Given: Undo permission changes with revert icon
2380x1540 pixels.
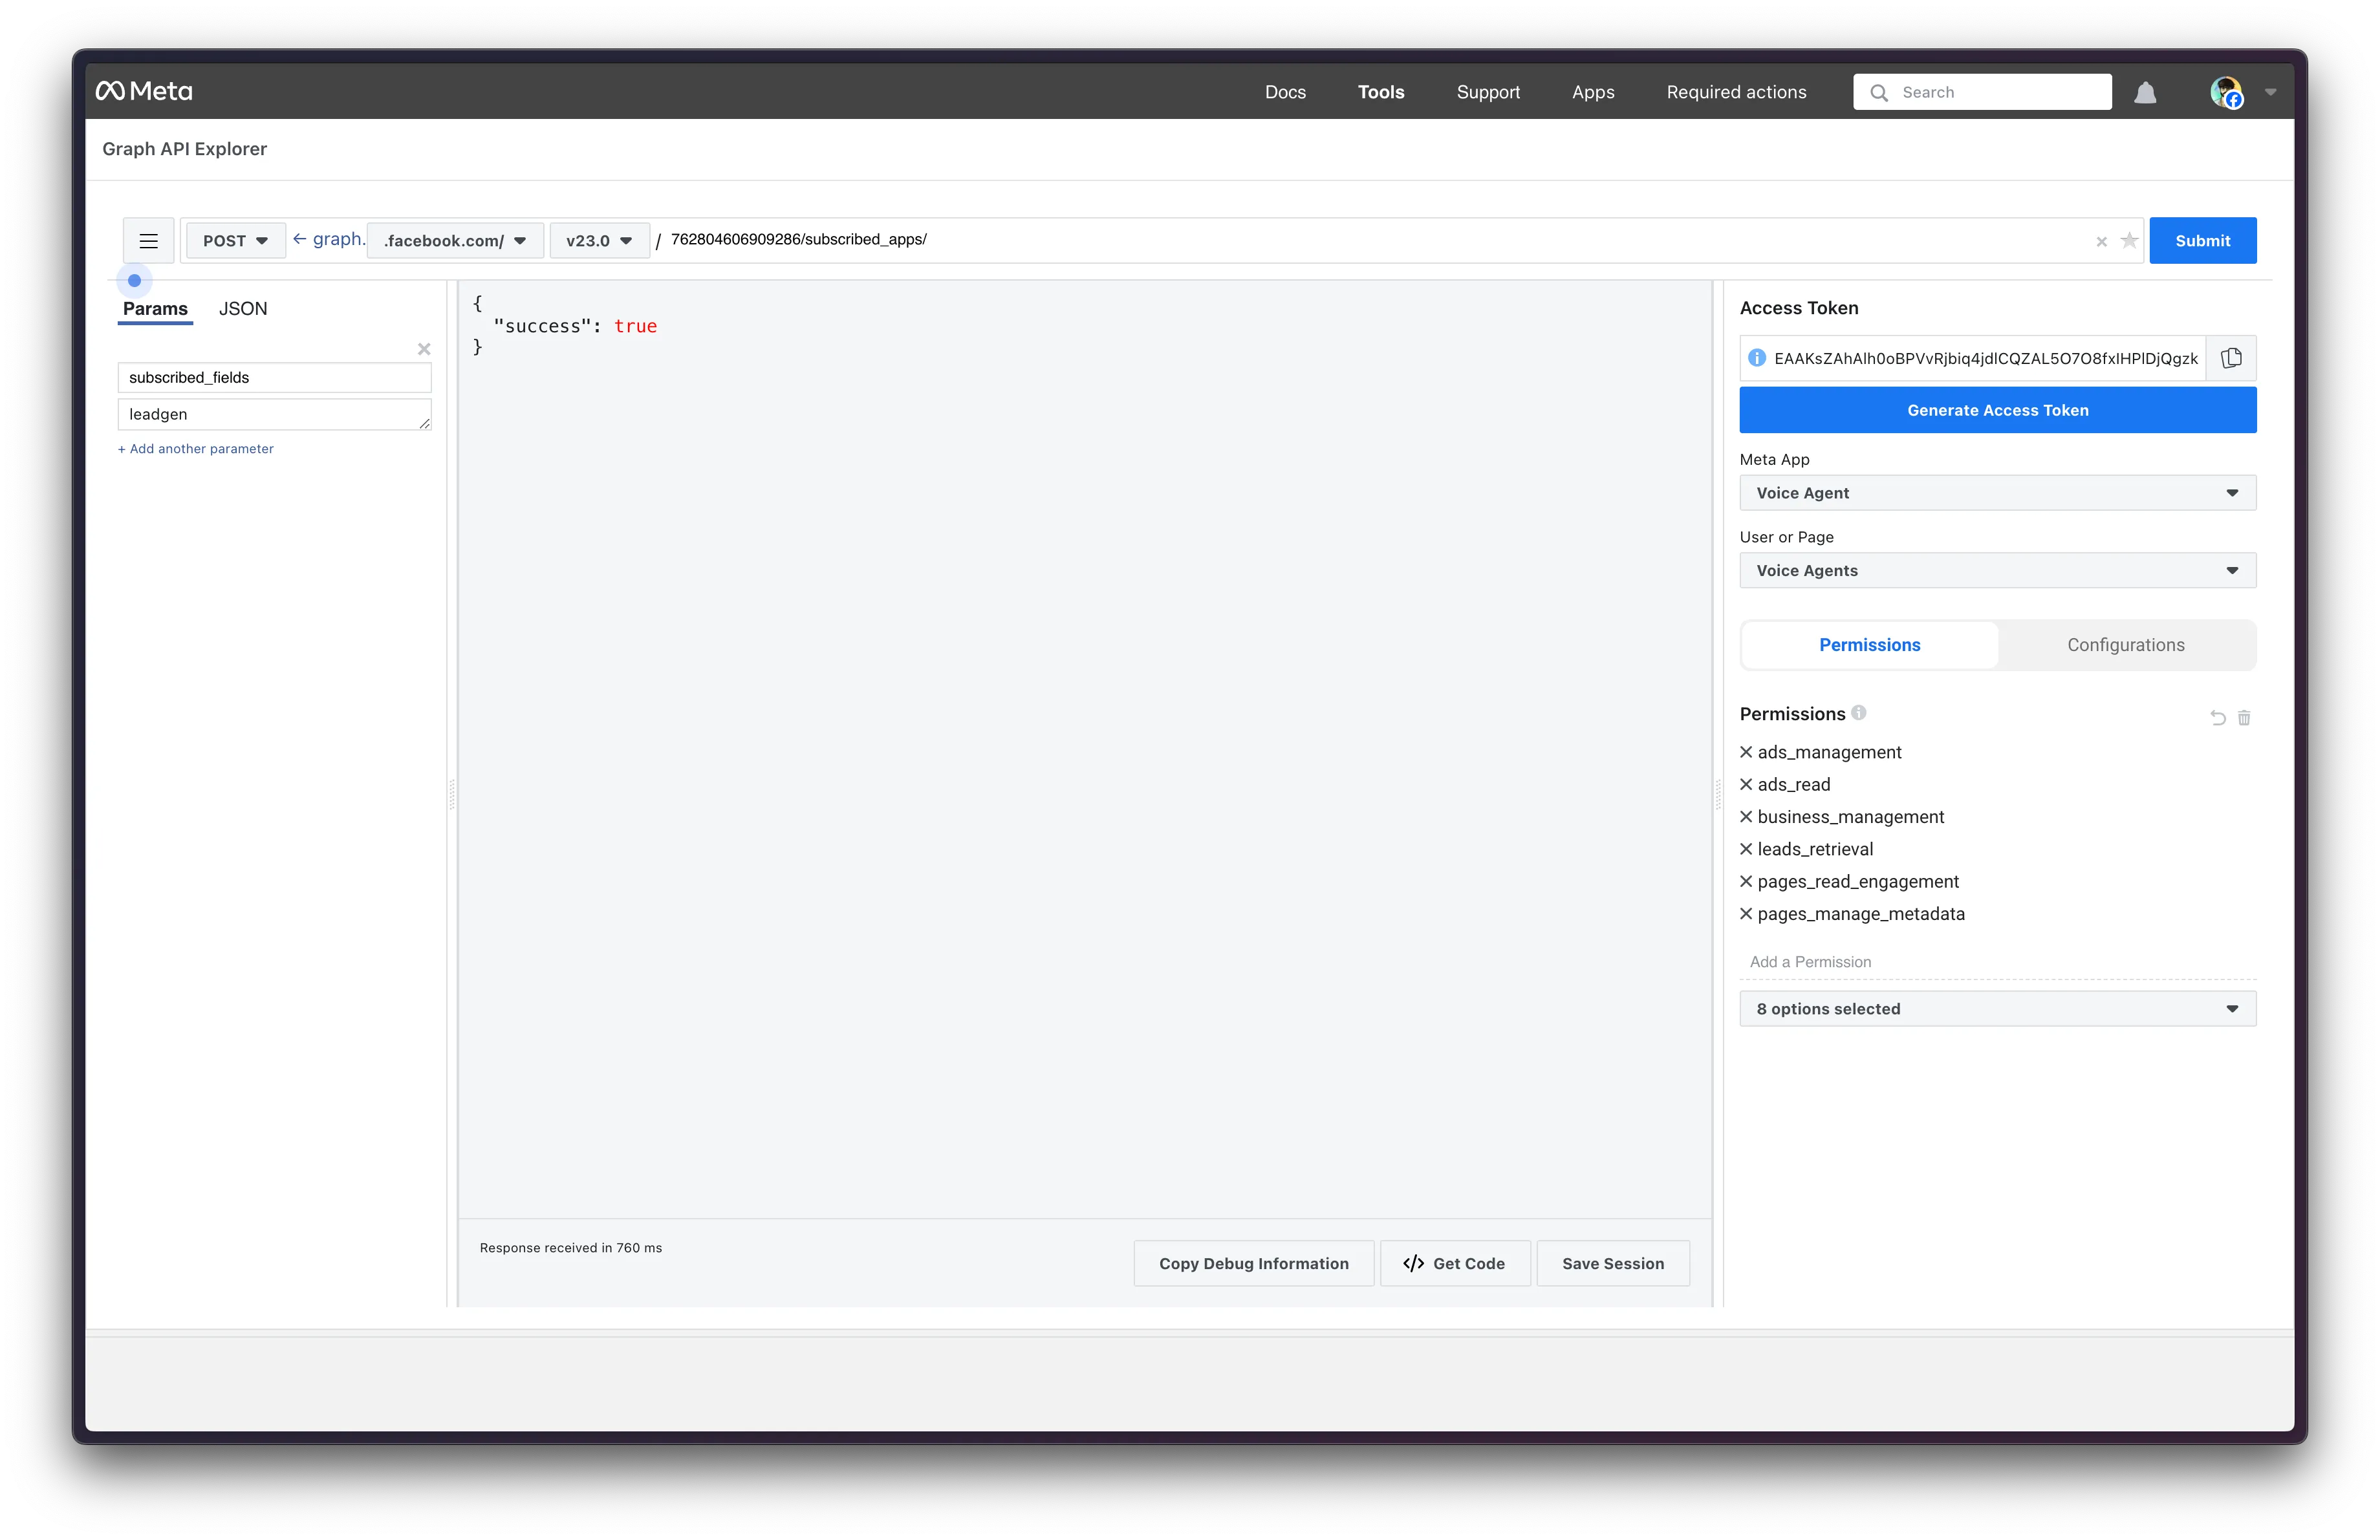Looking at the screenshot, I should [x=2217, y=718].
